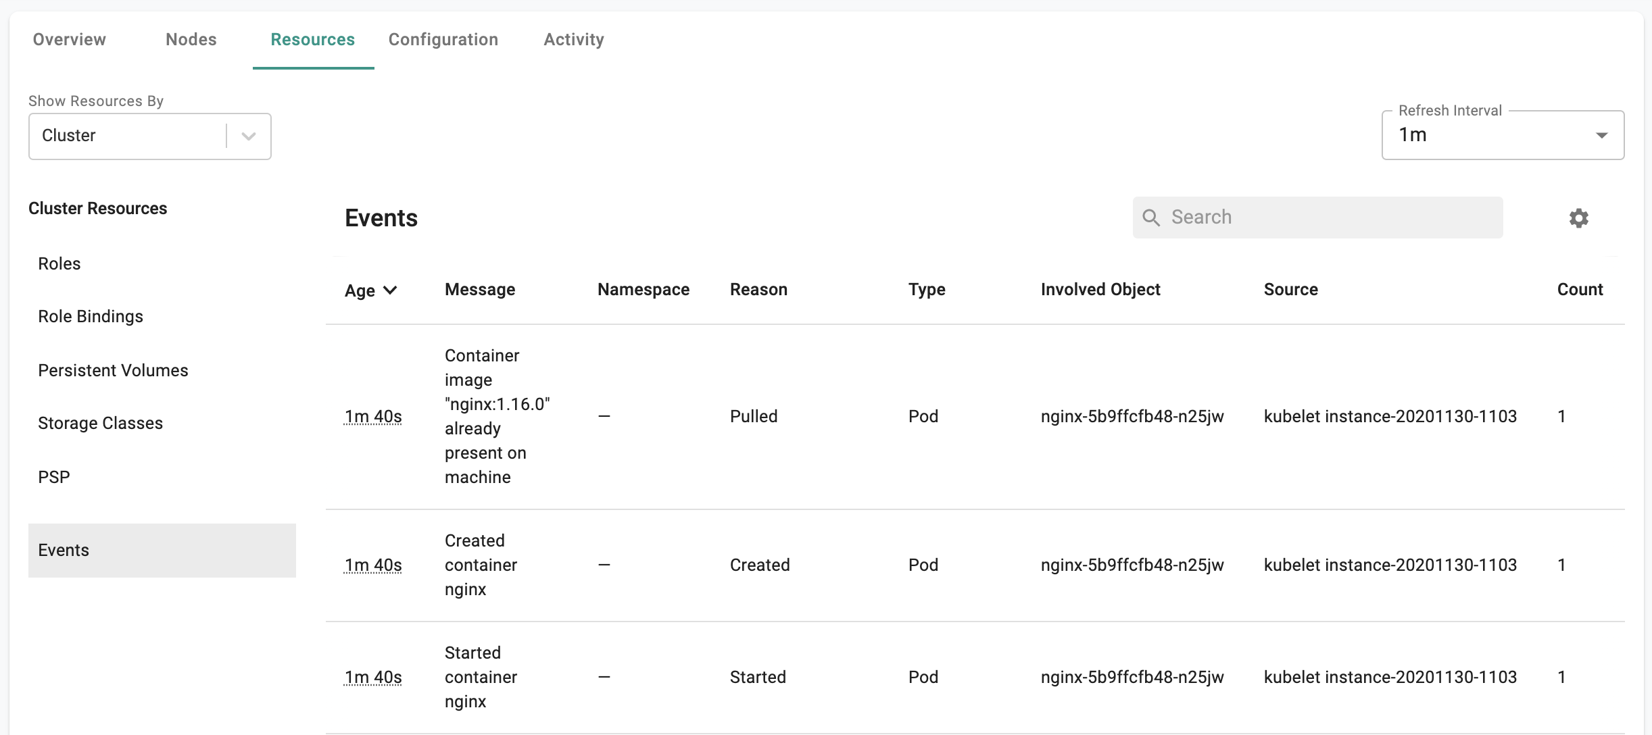
Task: Sort by Involved Object column header
Action: click(1100, 290)
